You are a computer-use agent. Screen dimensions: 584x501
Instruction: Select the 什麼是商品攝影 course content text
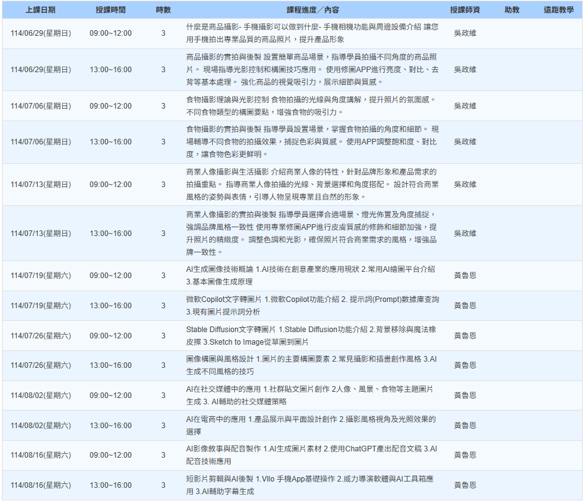click(312, 33)
